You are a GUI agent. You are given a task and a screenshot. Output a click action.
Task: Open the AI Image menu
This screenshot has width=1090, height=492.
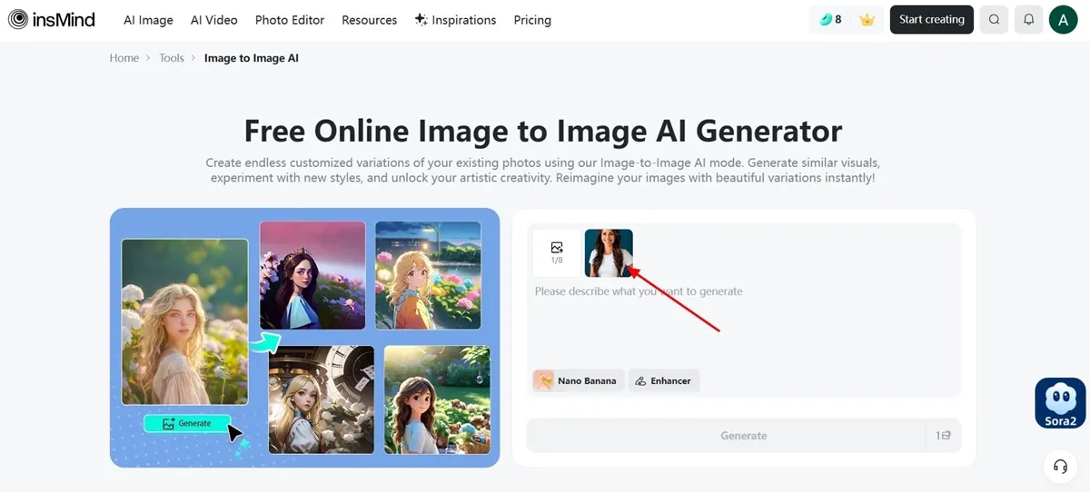tap(148, 20)
